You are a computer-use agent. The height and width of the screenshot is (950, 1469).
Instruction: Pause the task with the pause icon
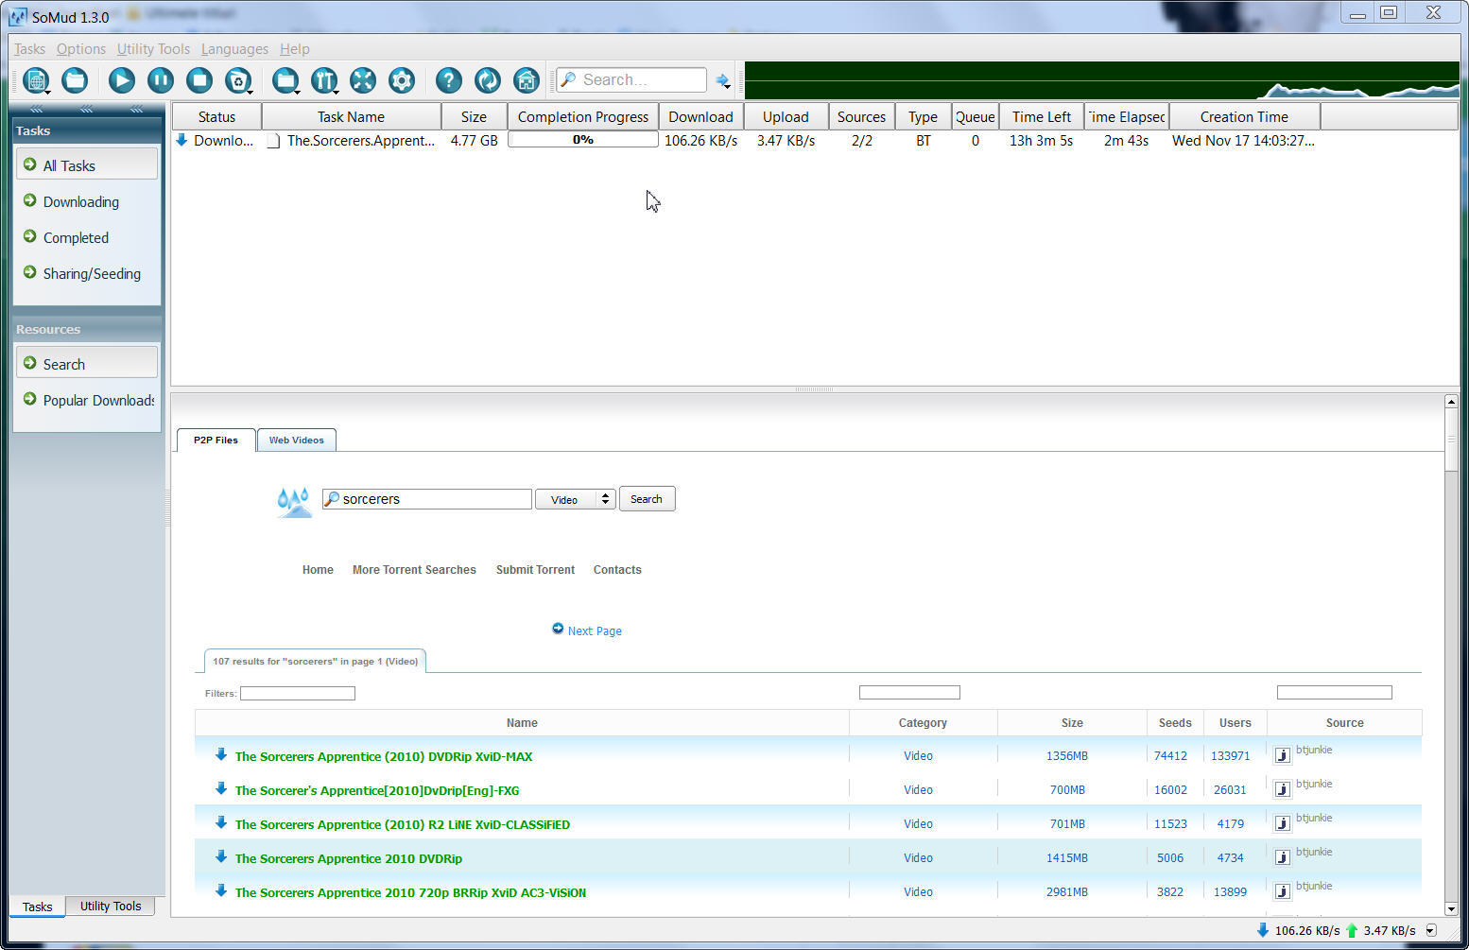tap(160, 80)
